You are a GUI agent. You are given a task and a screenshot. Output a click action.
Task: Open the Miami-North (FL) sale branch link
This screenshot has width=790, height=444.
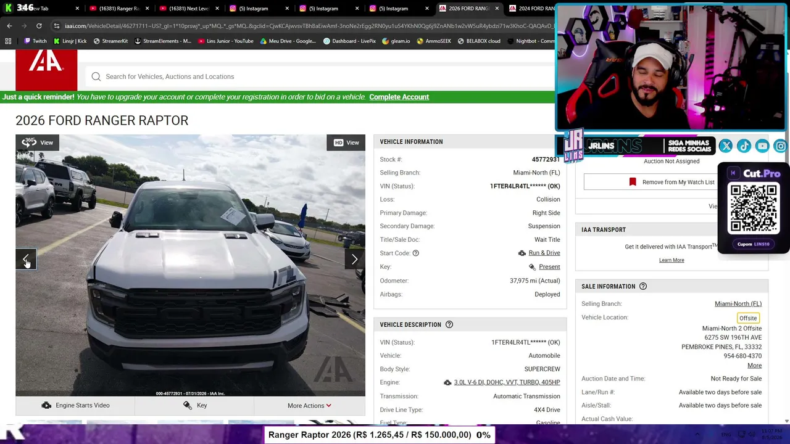738,304
